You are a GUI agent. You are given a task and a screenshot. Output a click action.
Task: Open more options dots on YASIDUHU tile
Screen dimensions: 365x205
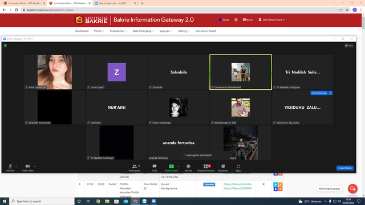[x=330, y=93]
